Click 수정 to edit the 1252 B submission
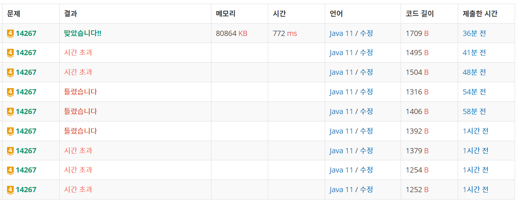Viewport: 521px width, 204px height. 367,190
